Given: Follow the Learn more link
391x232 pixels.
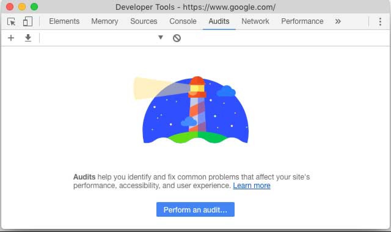Looking at the screenshot, I should [x=252, y=186].
